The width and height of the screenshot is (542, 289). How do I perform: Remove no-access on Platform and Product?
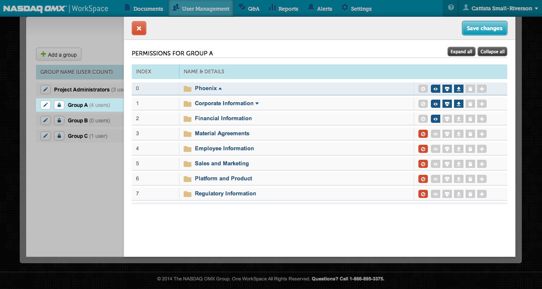(423, 179)
